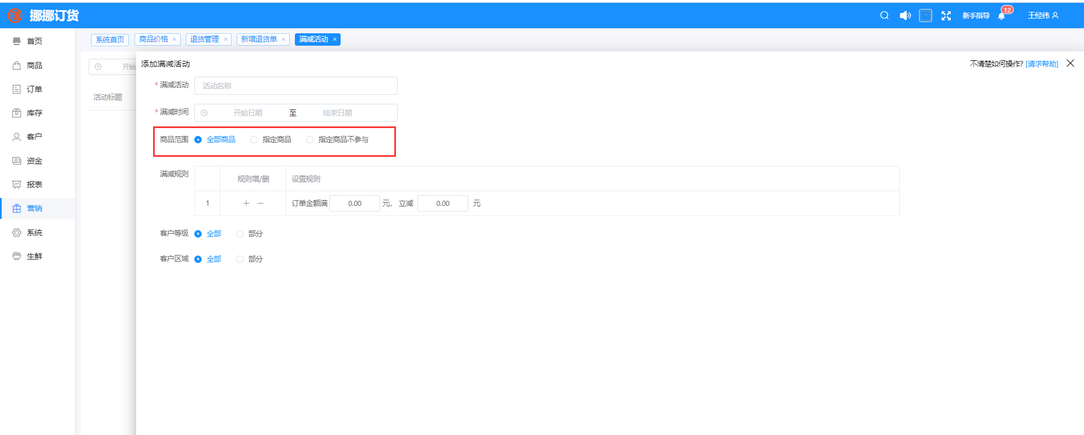This screenshot has width=1084, height=435.
Task: Select 指定商品 radio option
Action: [x=254, y=139]
